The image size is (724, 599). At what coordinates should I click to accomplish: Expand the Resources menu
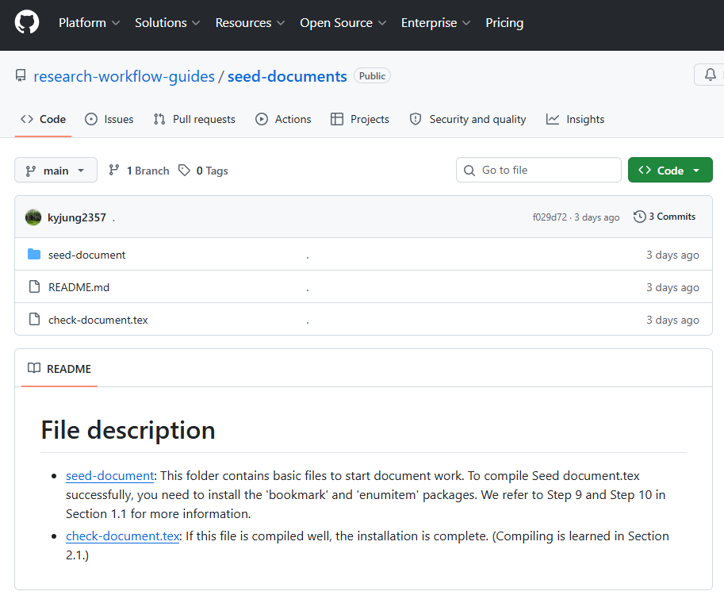[x=250, y=23]
